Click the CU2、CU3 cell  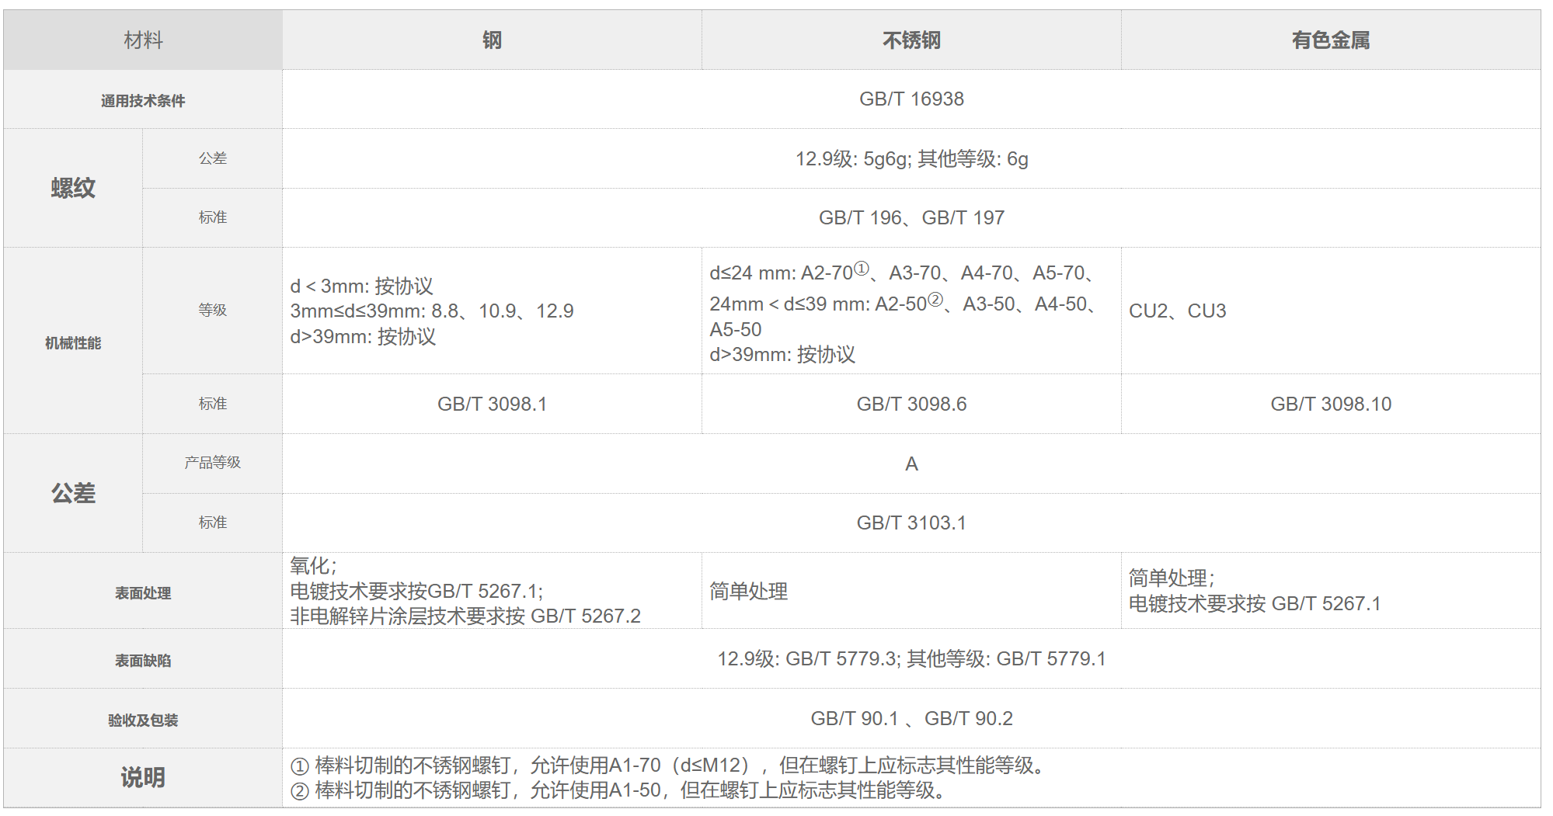coord(1331,311)
